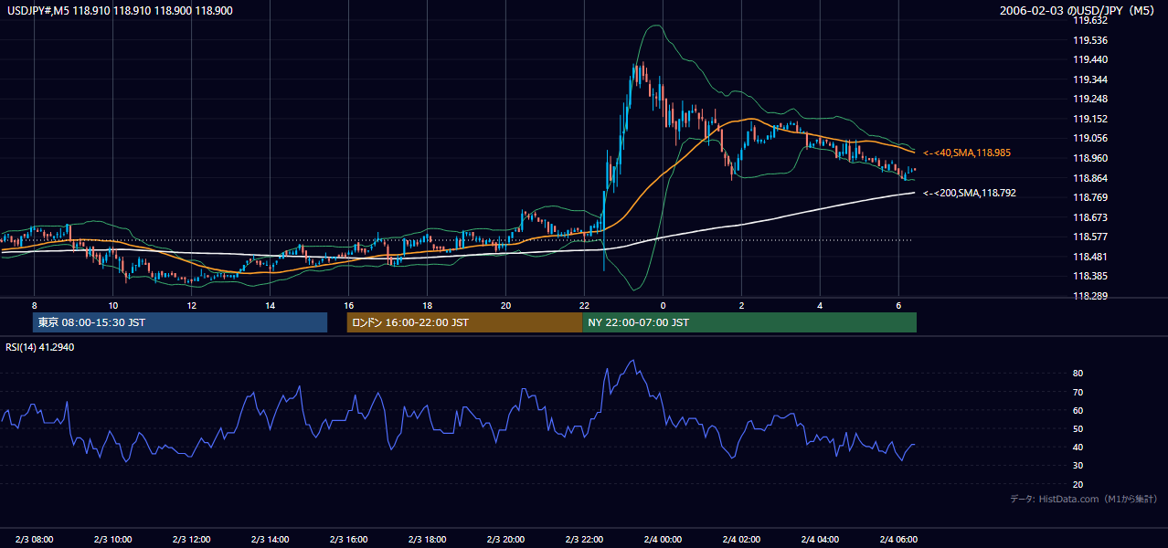Click hour tick 22 under the price chart
The image size is (1168, 548).
point(584,305)
